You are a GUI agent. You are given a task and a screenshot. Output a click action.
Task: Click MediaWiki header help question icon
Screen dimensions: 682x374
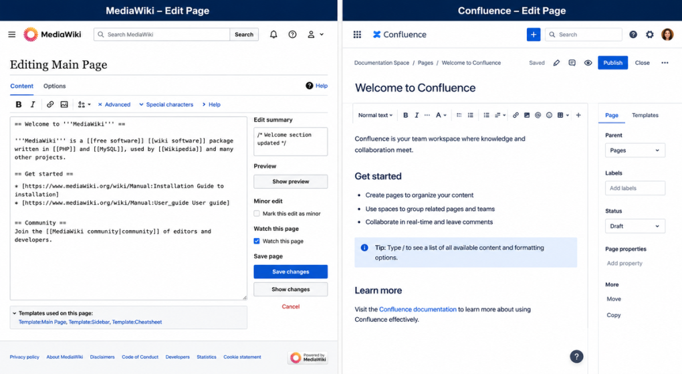(x=293, y=34)
